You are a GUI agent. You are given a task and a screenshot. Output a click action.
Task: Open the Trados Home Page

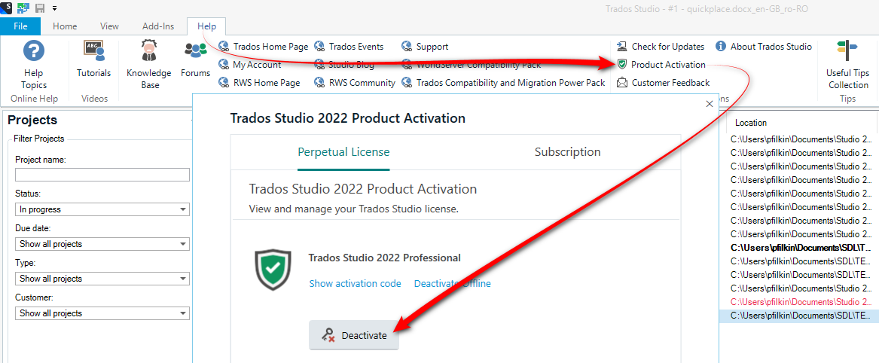point(264,47)
